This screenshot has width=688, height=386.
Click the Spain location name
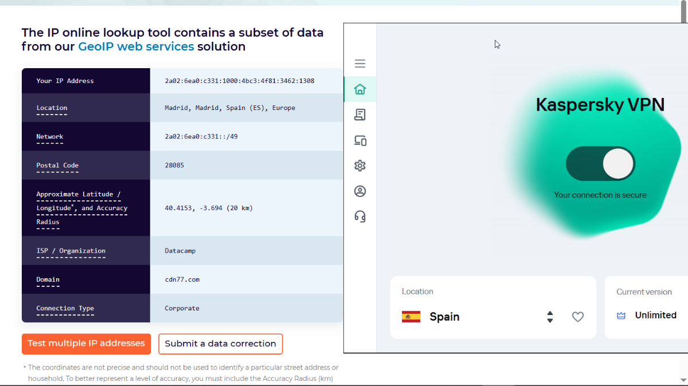pos(444,317)
